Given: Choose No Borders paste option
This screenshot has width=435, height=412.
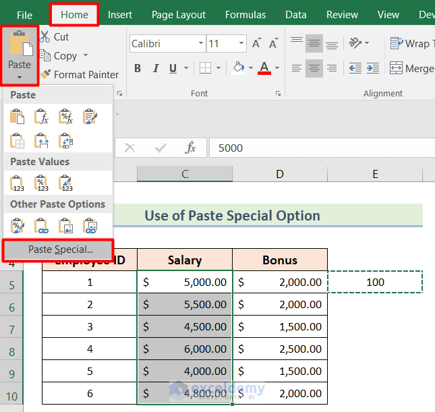Looking at the screenshot, I should point(18,141).
